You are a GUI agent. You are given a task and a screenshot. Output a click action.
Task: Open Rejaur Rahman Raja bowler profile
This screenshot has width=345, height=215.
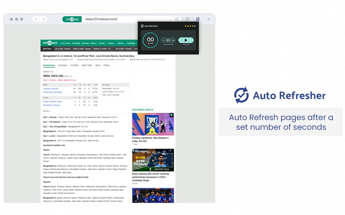click(x=53, y=102)
